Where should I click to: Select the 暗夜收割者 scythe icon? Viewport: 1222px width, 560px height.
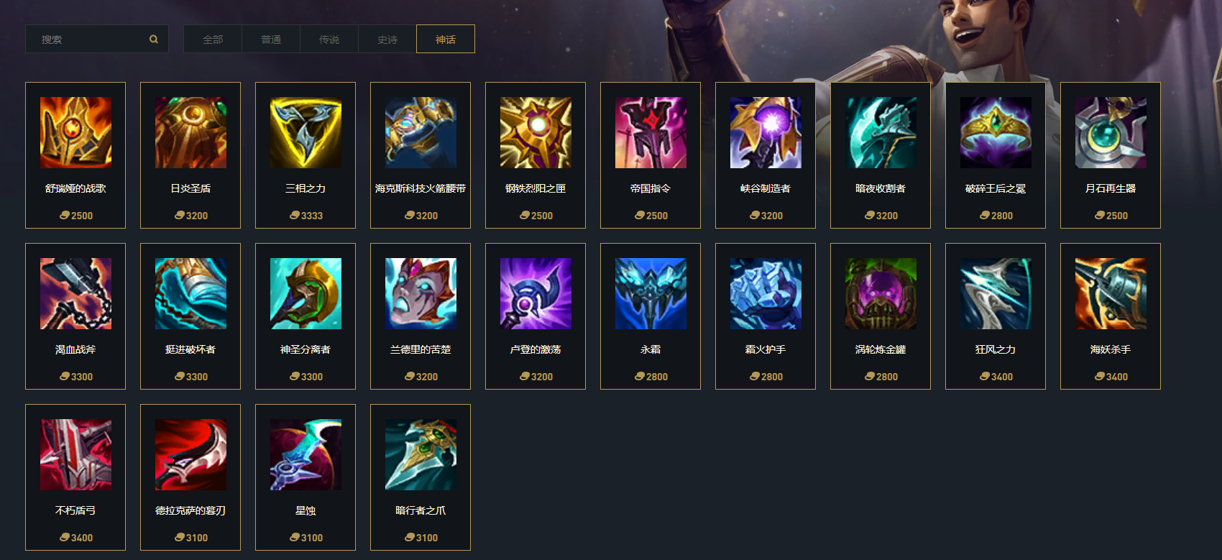point(881,133)
